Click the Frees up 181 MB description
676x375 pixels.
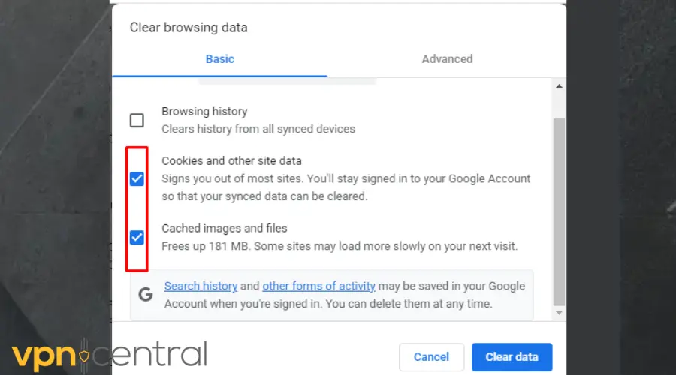point(340,246)
